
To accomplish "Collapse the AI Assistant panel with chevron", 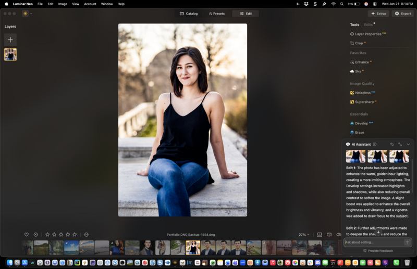I will tap(408, 144).
